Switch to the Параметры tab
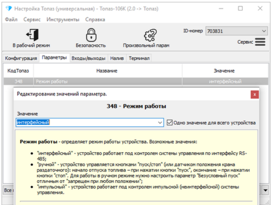Image resolution: width=272 pixels, height=205 pixels. (x=54, y=58)
